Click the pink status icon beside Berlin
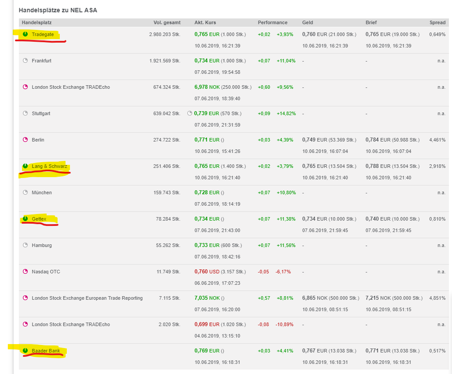The width and height of the screenshot is (452, 374). (25, 140)
